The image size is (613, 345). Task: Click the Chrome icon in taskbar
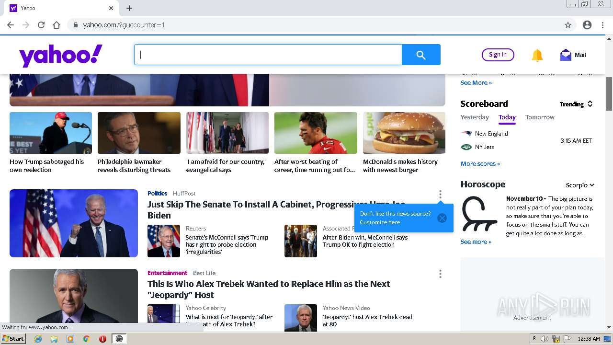(86, 339)
